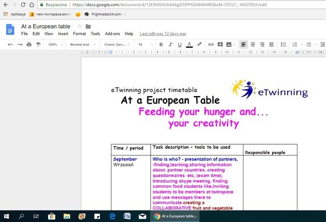Screen dimensions: 326x222
Task: Open the Tools menu
Action: pos(95,34)
